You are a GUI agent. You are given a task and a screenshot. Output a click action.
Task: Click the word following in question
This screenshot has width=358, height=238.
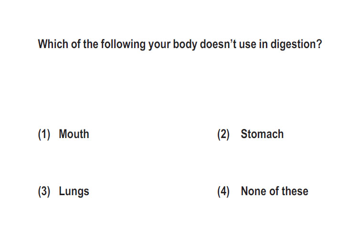pyautogui.click(x=123, y=44)
